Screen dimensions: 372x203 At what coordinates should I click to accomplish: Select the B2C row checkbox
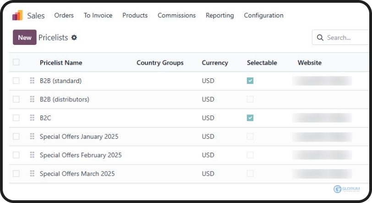pyautogui.click(x=16, y=118)
